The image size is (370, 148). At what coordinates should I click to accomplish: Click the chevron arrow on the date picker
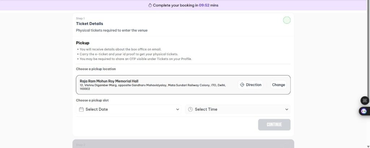[177, 109]
